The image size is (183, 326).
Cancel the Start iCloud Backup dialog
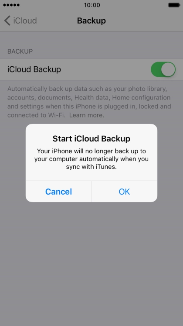pos(58,192)
